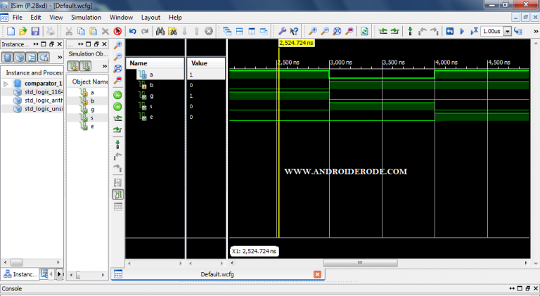The height and width of the screenshot is (296, 540).
Task: Click the Undo arrow icon
Action: (x=133, y=32)
